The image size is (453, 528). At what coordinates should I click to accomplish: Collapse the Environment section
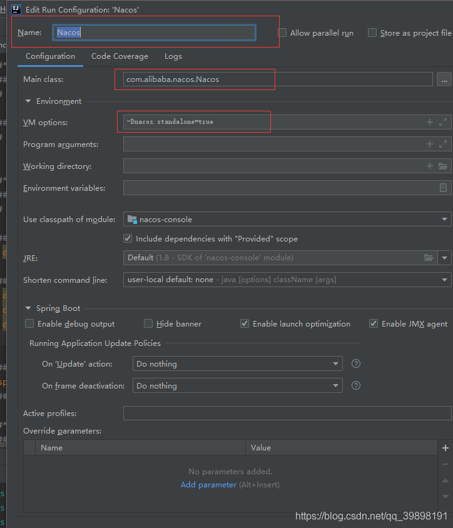[28, 101]
